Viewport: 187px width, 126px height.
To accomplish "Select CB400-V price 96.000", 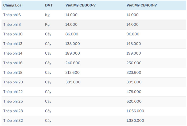I will pyautogui.click(x=133, y=34).
